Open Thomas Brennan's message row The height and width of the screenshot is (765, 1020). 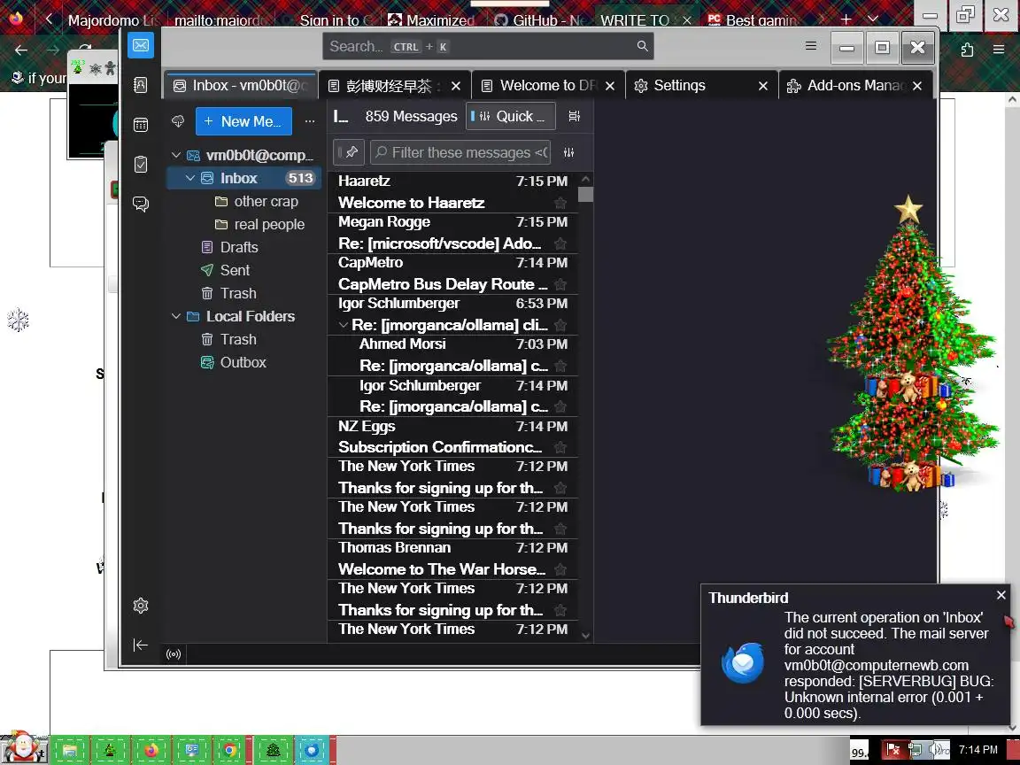coord(452,558)
